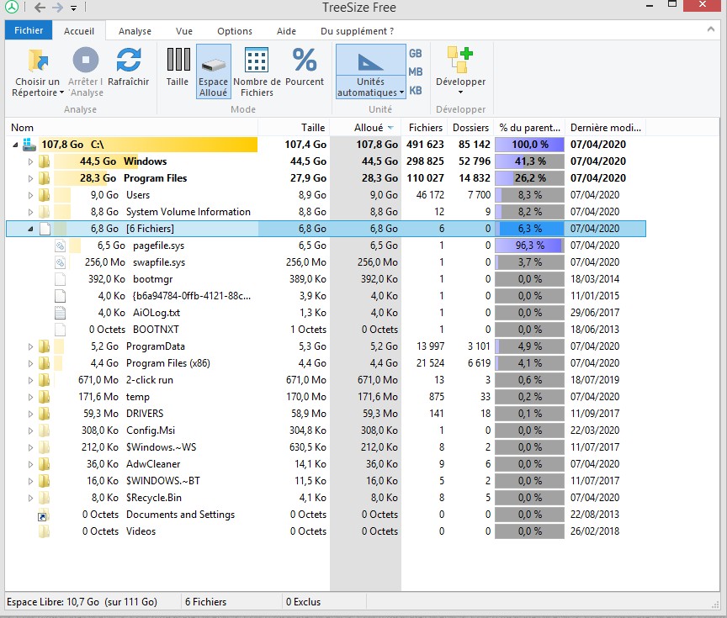Expand the Windows folder

(x=30, y=161)
